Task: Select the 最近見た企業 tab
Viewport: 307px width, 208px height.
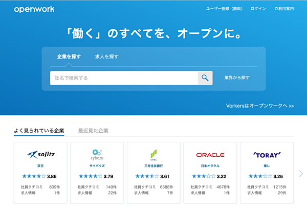Action: click(93, 131)
